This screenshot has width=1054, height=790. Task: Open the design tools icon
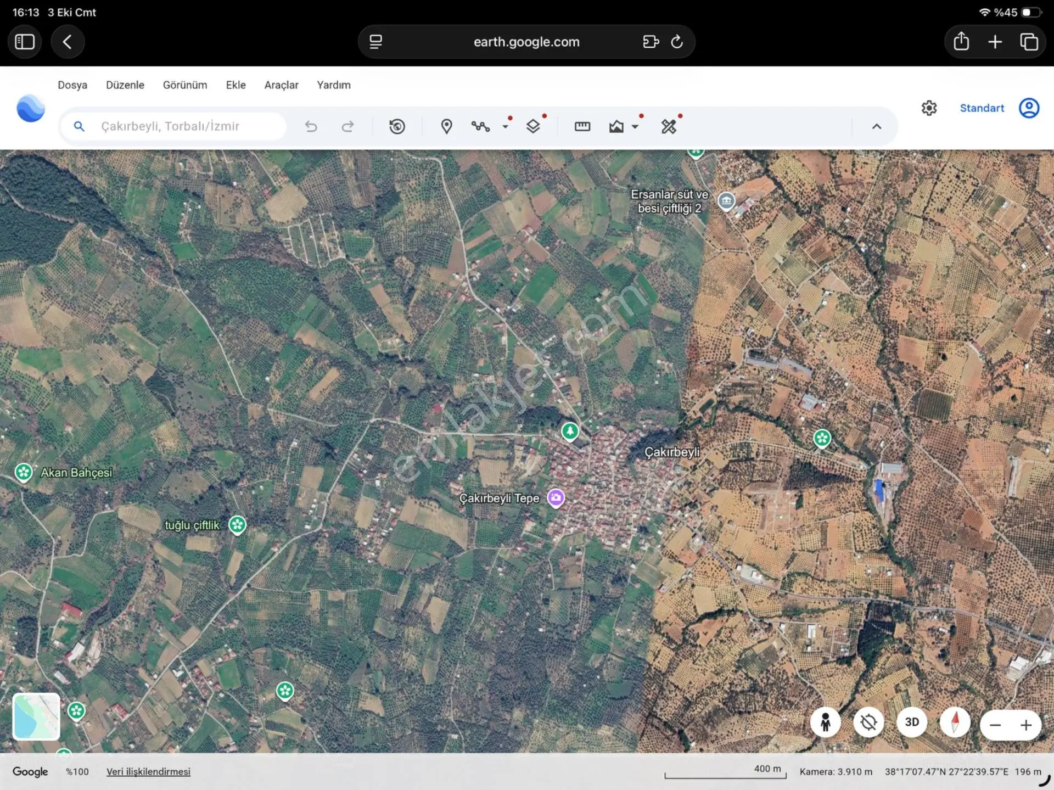coord(669,127)
